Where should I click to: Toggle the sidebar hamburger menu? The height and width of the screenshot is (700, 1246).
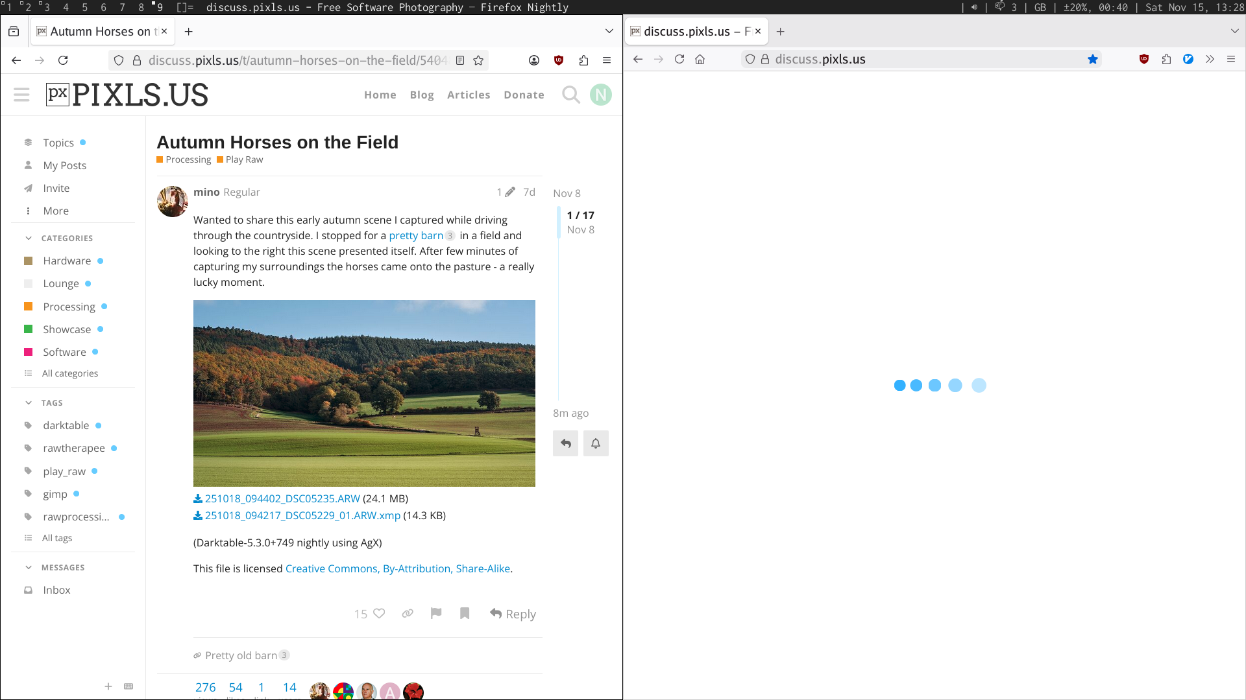21,95
